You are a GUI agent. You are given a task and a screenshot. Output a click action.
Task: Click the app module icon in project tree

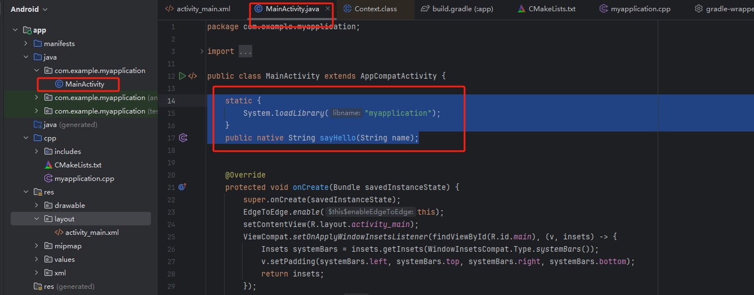coord(27,30)
